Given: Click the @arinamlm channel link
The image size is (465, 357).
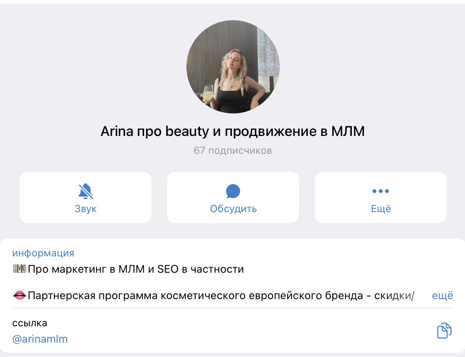Looking at the screenshot, I should (x=40, y=339).
